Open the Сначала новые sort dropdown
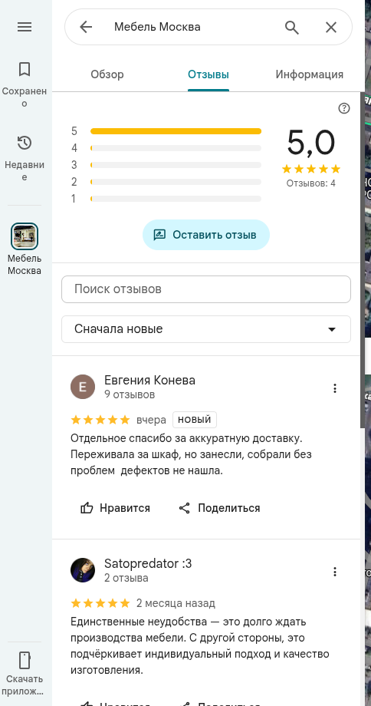 tap(206, 329)
